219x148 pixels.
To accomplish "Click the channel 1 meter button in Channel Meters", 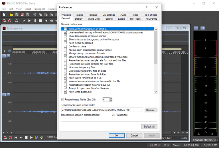I will [196, 28].
